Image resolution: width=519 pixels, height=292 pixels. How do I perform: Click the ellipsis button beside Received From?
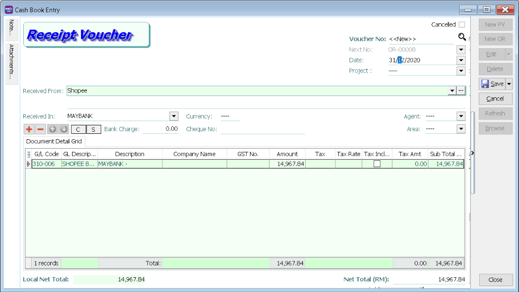(x=461, y=91)
